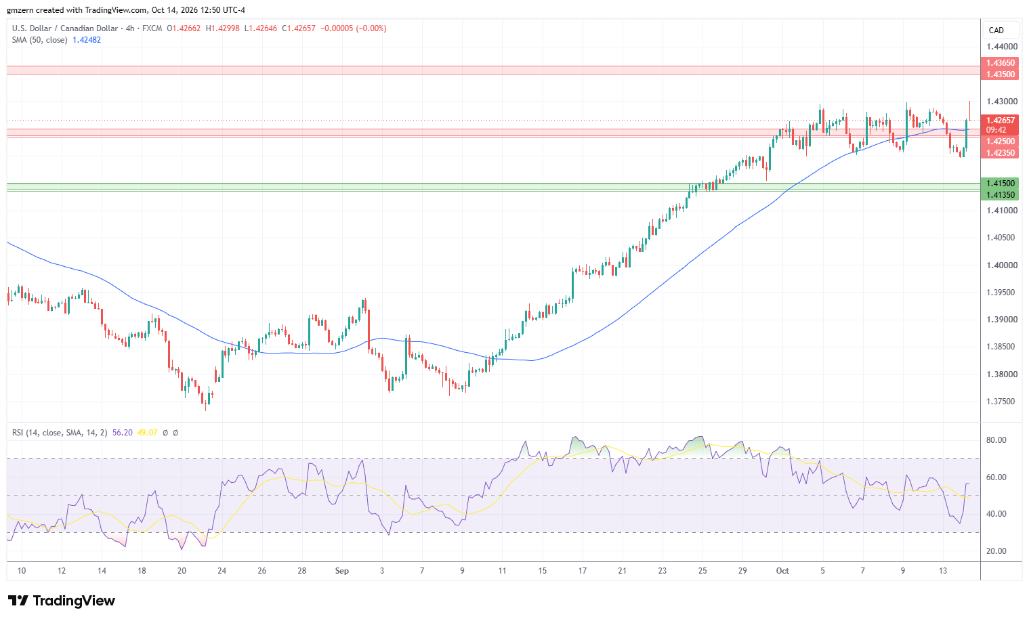Viewport: 1029px width, 621px height.
Task: Click the green 1.41350 price axis label
Action: (x=1000, y=195)
